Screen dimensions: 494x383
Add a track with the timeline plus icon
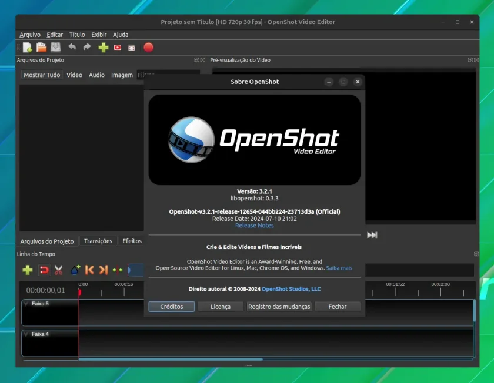[28, 270]
